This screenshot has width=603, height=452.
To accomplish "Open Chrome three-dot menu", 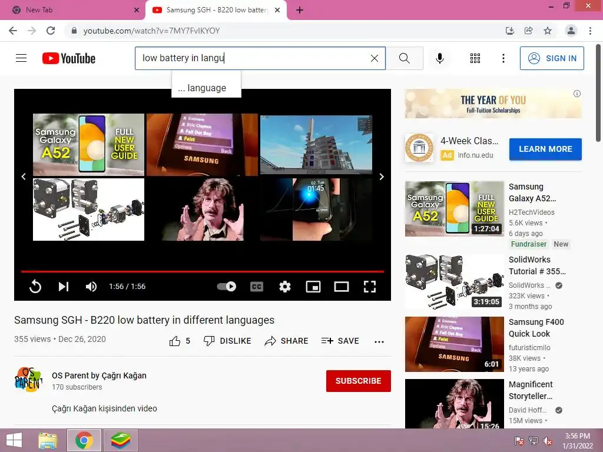I will pos(590,31).
